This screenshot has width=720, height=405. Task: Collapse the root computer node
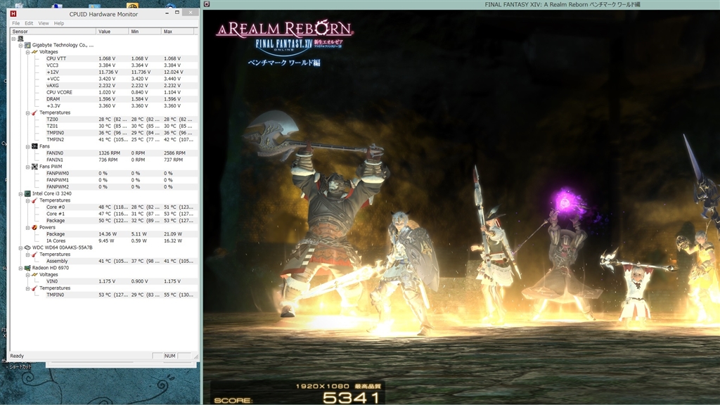point(14,39)
